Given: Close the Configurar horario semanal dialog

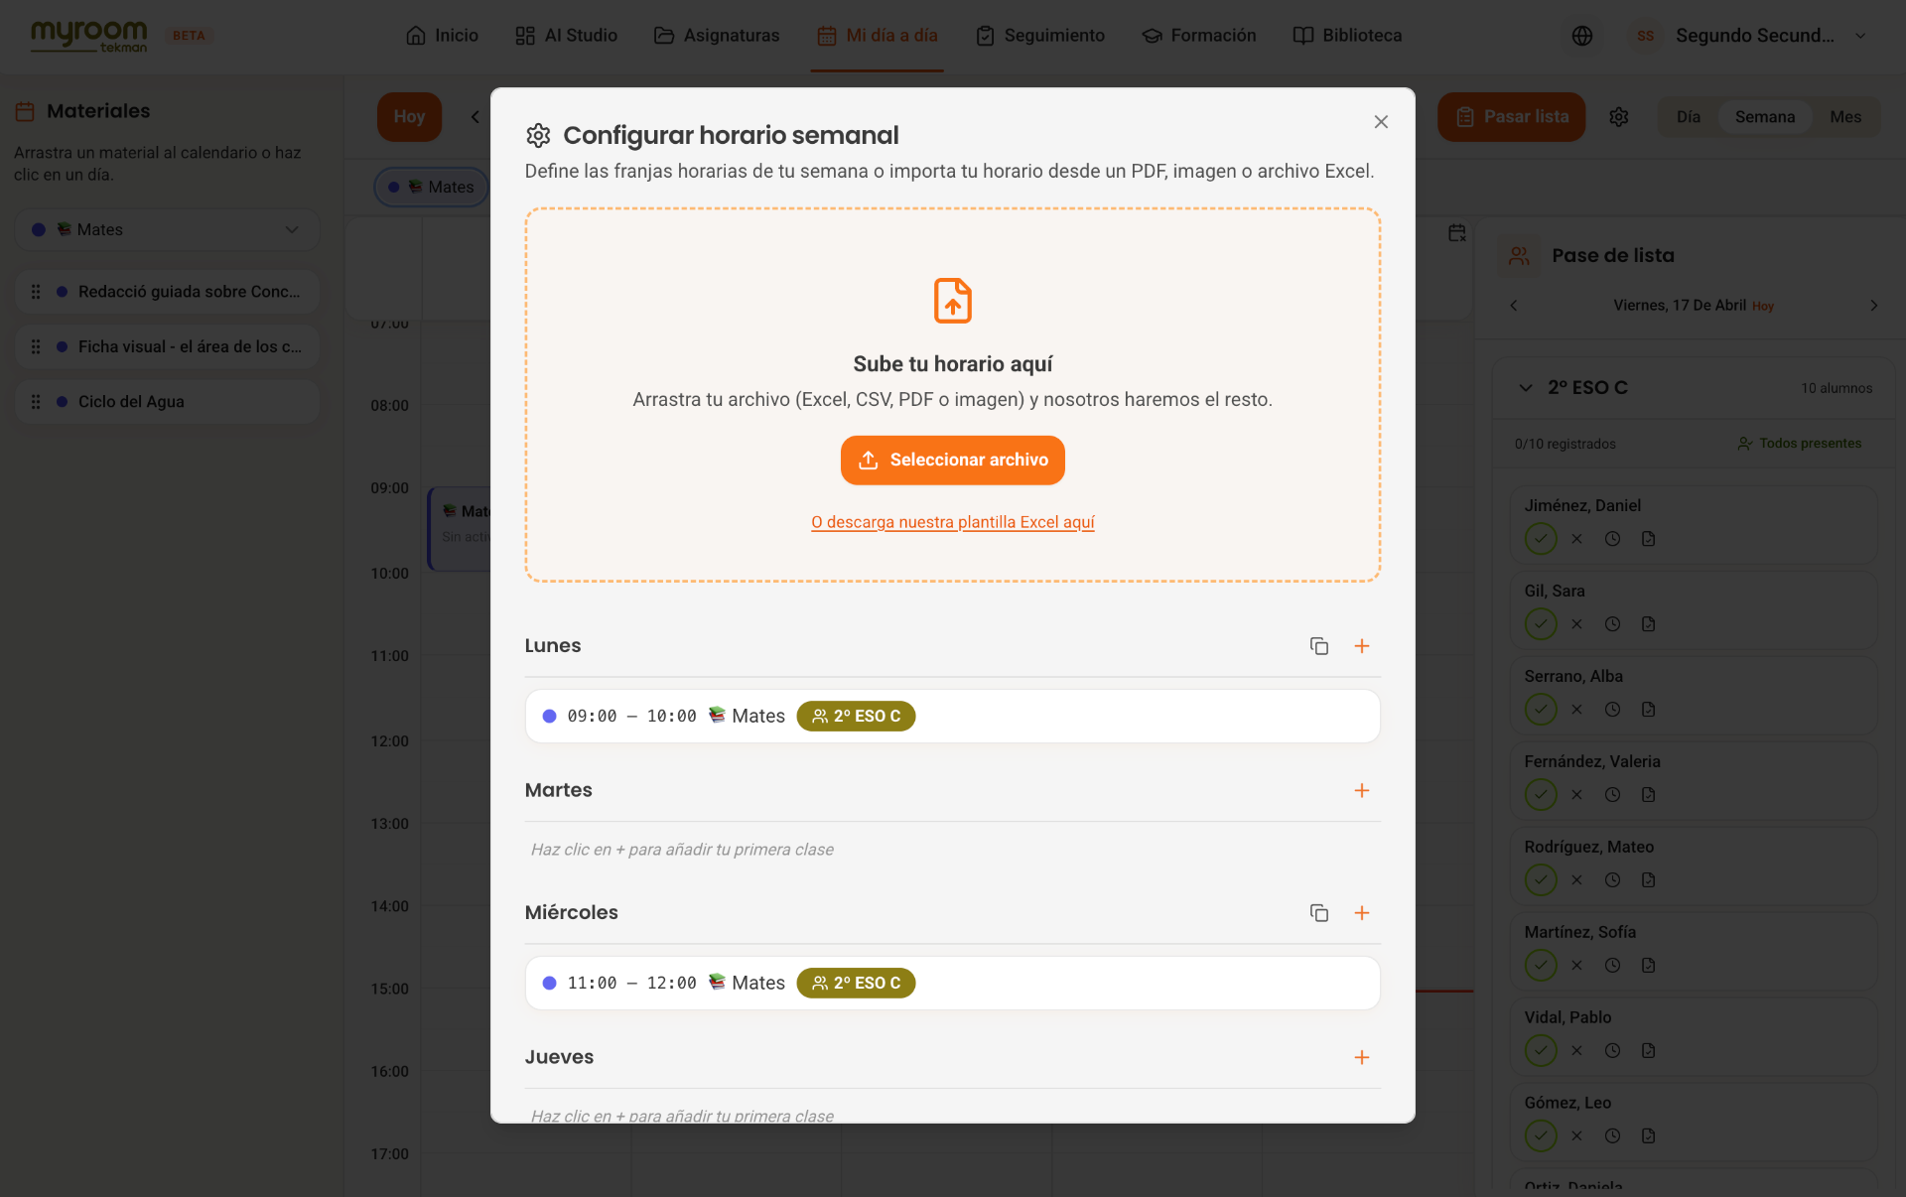Looking at the screenshot, I should point(1381,122).
